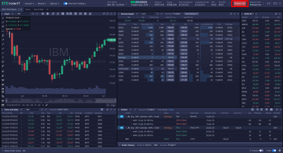Click the cancel all orders circle icon
The height and width of the screenshot is (153, 283).
[x=252, y=109]
